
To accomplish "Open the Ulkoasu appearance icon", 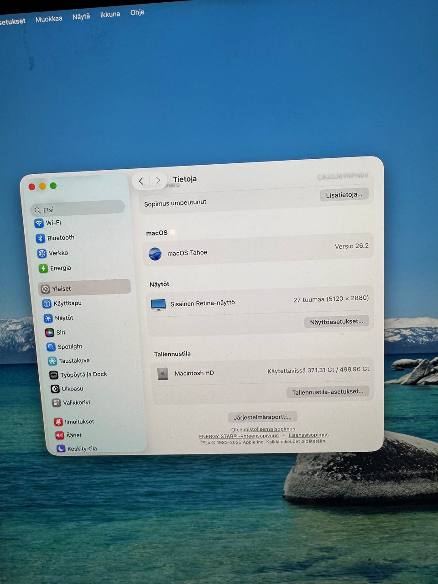I will [55, 389].
